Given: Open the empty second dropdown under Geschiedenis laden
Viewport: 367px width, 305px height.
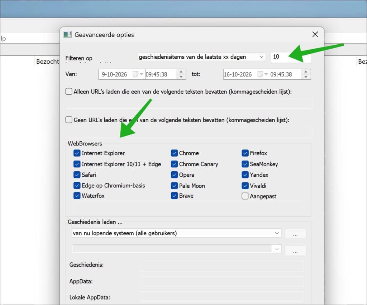Looking at the screenshot, I should click(176, 249).
